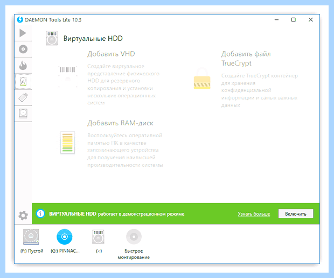
Task: Click the Быстрое монтирование label
Action: point(134,254)
